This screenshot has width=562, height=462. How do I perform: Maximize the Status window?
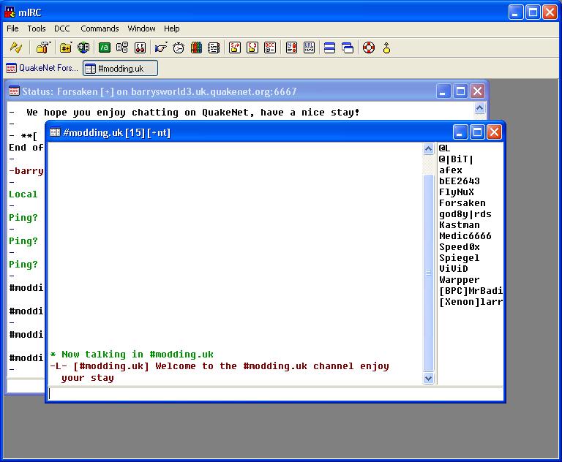460,91
